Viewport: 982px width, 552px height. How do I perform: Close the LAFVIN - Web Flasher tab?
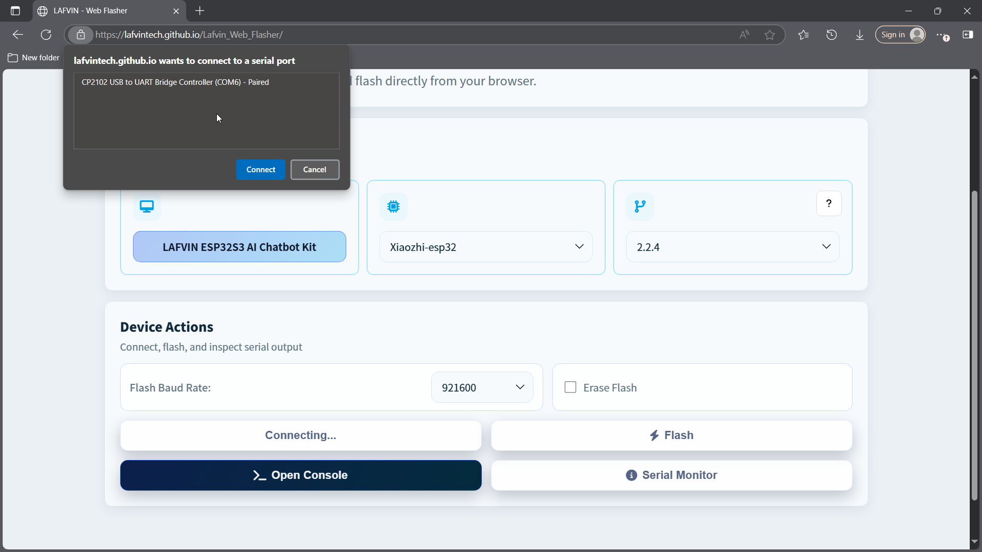(176, 11)
